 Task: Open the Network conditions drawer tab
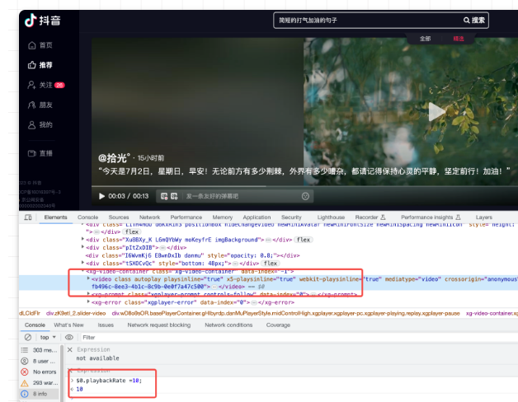click(228, 325)
